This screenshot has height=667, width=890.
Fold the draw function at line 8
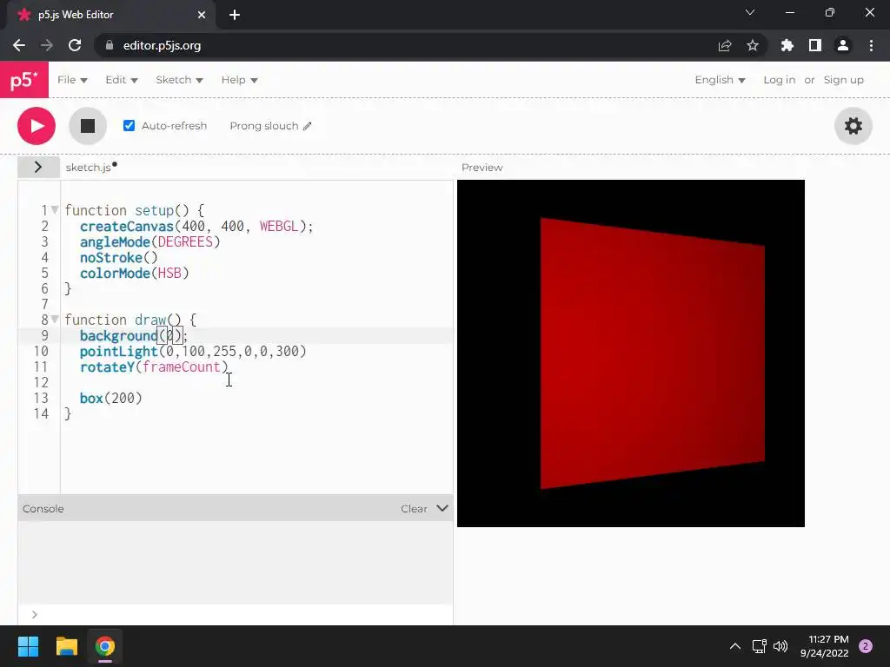[x=55, y=320]
